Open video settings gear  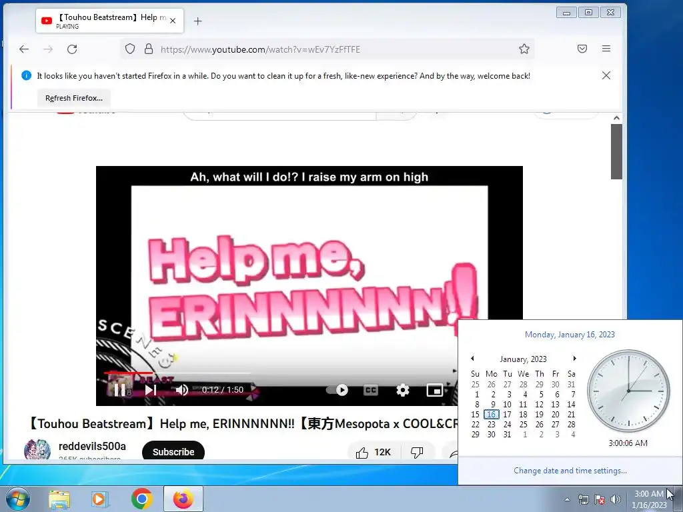402,389
